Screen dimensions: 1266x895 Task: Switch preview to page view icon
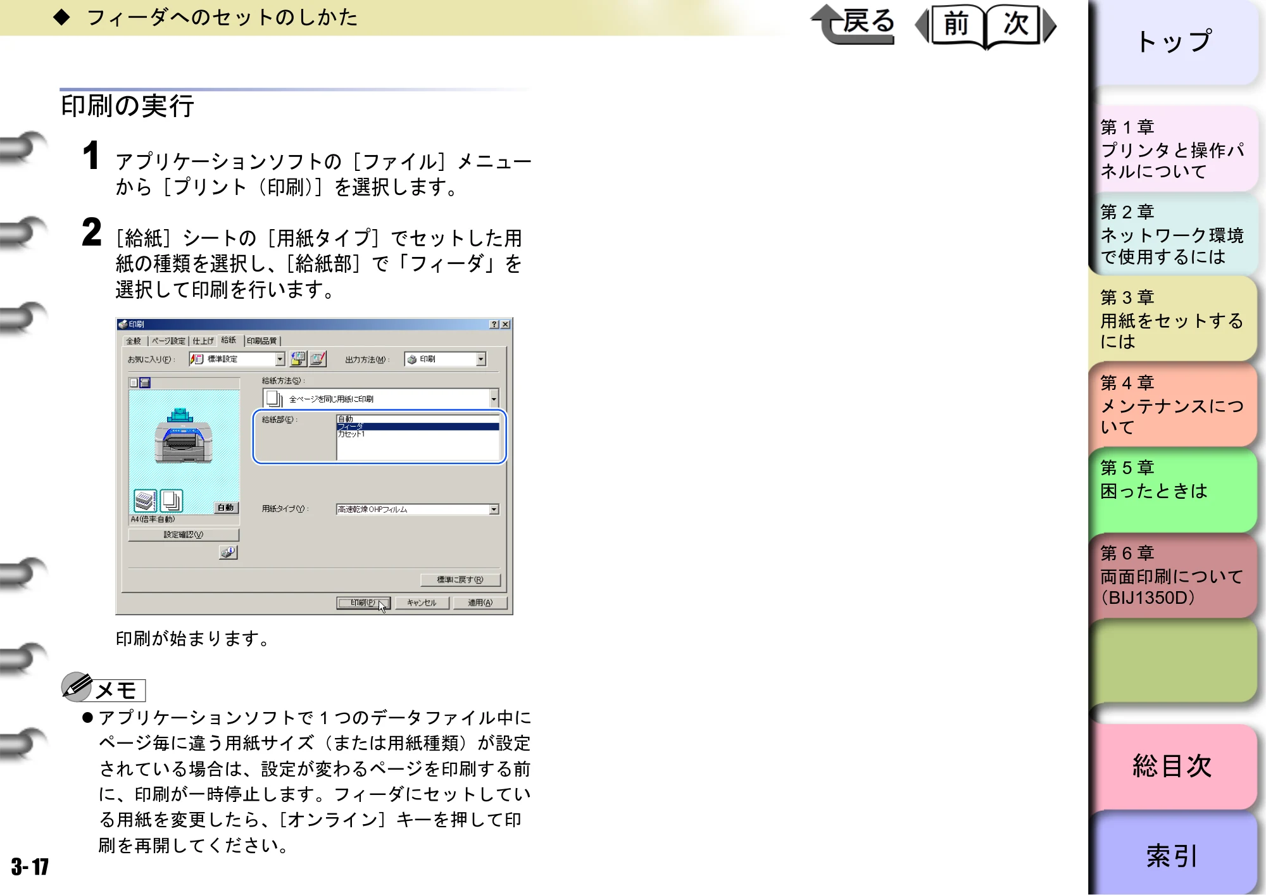tap(134, 382)
